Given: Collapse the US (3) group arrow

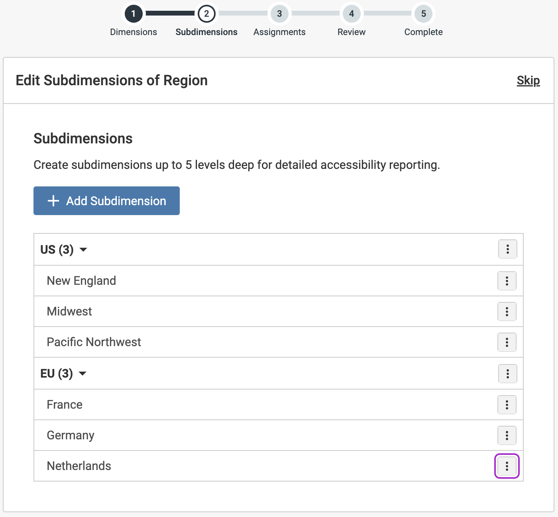Looking at the screenshot, I should coord(83,250).
